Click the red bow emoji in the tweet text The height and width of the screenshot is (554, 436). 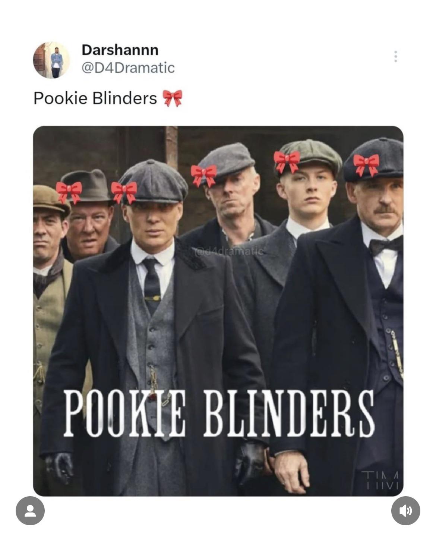pyautogui.click(x=172, y=98)
